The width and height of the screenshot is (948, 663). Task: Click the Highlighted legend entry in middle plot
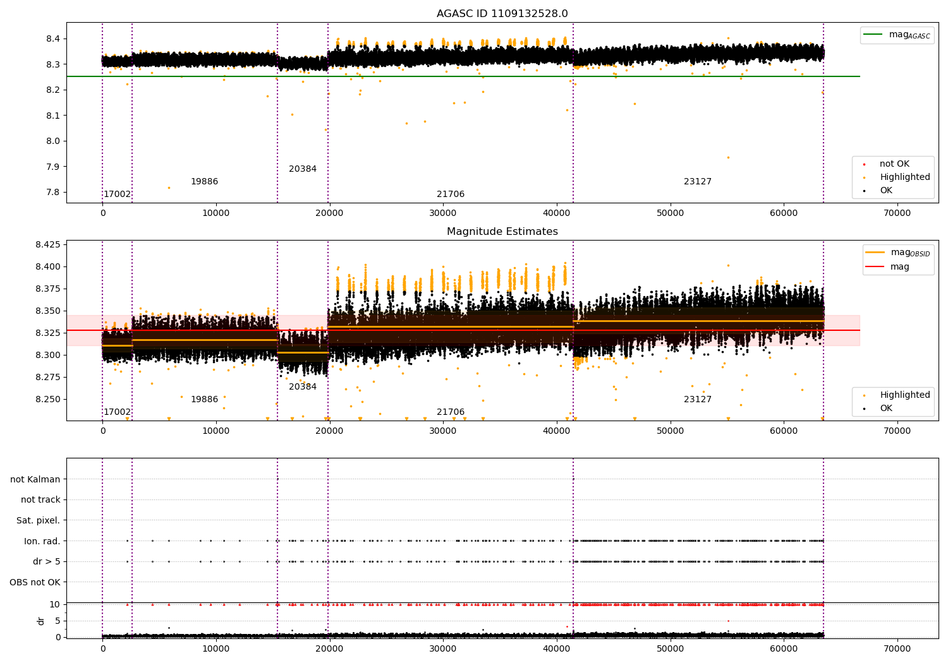click(904, 395)
